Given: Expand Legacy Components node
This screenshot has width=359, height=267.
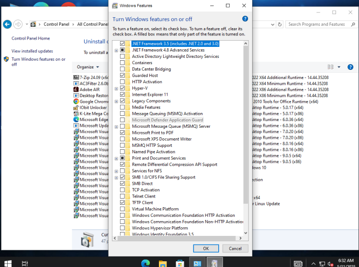Looking at the screenshot, I should 116,101.
